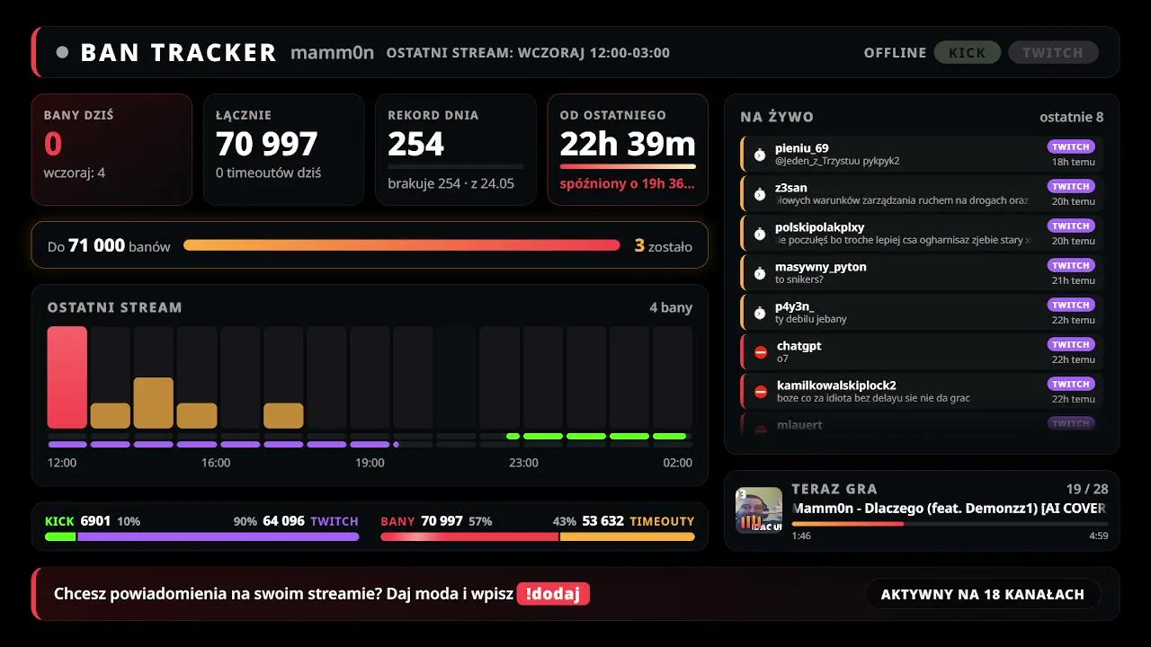Open the BANY DZIŚ stat card
Image resolution: width=1151 pixels, height=647 pixels.
tap(112, 149)
